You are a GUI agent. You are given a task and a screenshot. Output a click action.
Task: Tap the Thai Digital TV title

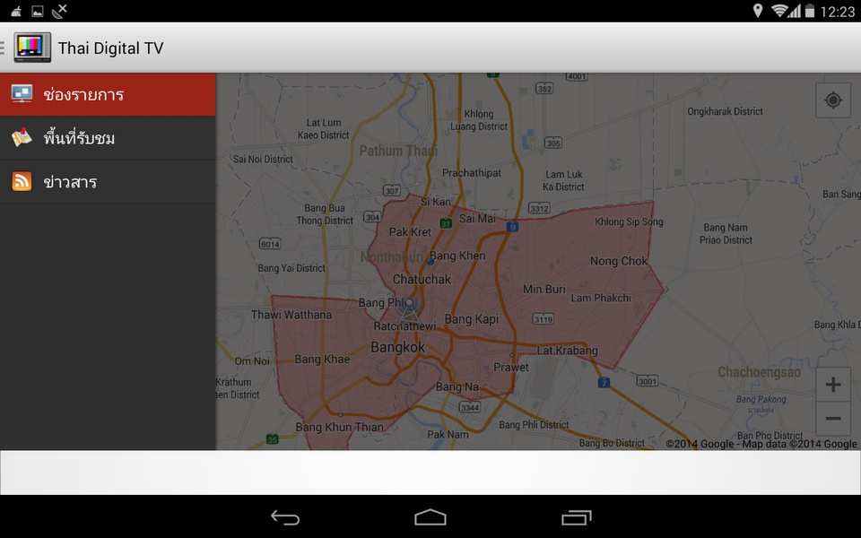[111, 48]
